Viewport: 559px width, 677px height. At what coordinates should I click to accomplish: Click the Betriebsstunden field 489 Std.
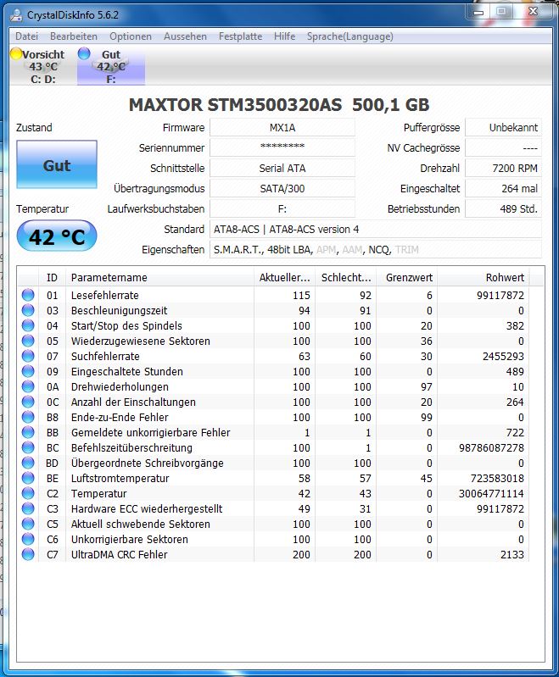click(503, 208)
